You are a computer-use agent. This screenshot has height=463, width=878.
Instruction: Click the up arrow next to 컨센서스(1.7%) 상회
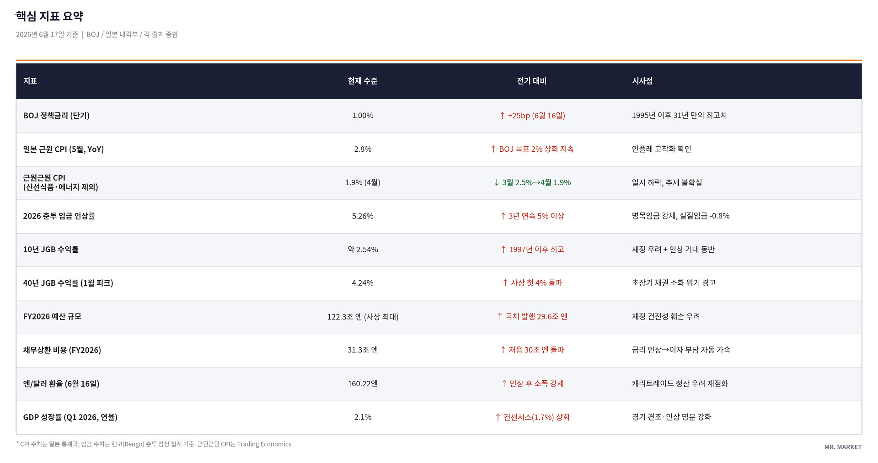coord(498,417)
